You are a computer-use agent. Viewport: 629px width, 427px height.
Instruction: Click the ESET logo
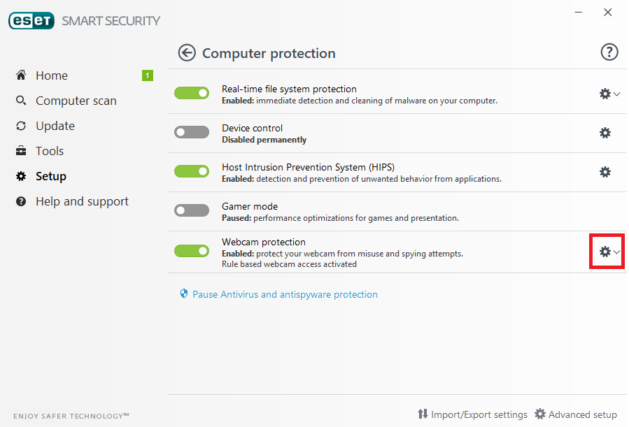pos(31,21)
